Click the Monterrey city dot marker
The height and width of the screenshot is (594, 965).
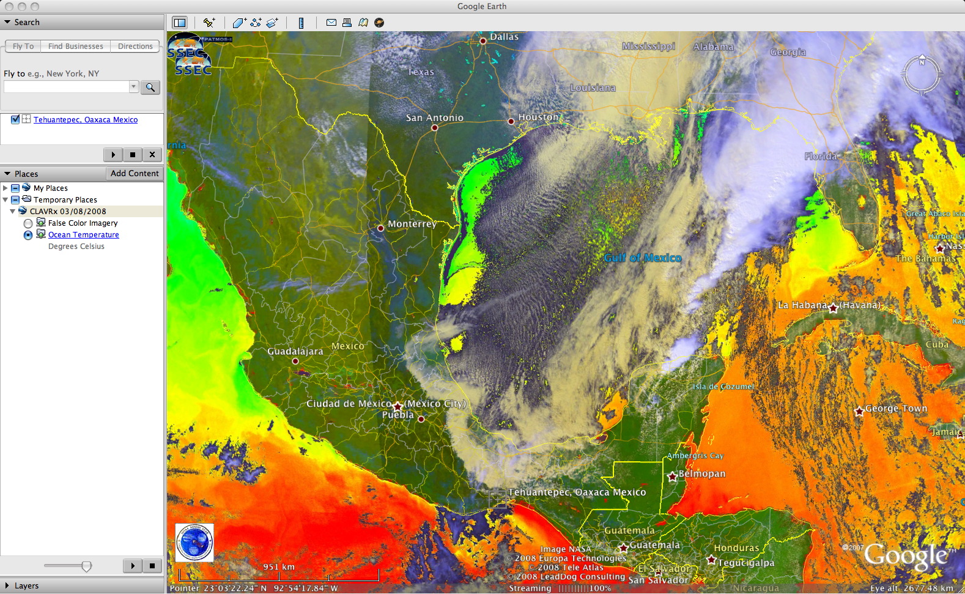click(380, 228)
